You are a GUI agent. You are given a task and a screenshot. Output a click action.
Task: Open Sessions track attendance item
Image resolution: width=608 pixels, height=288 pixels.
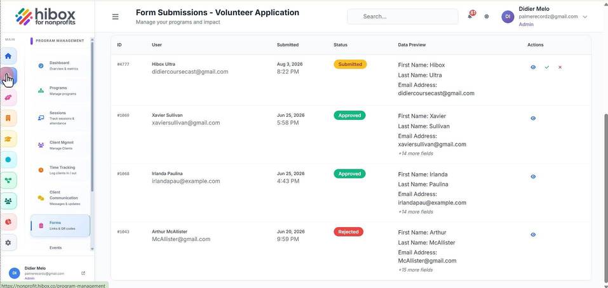[60, 118]
